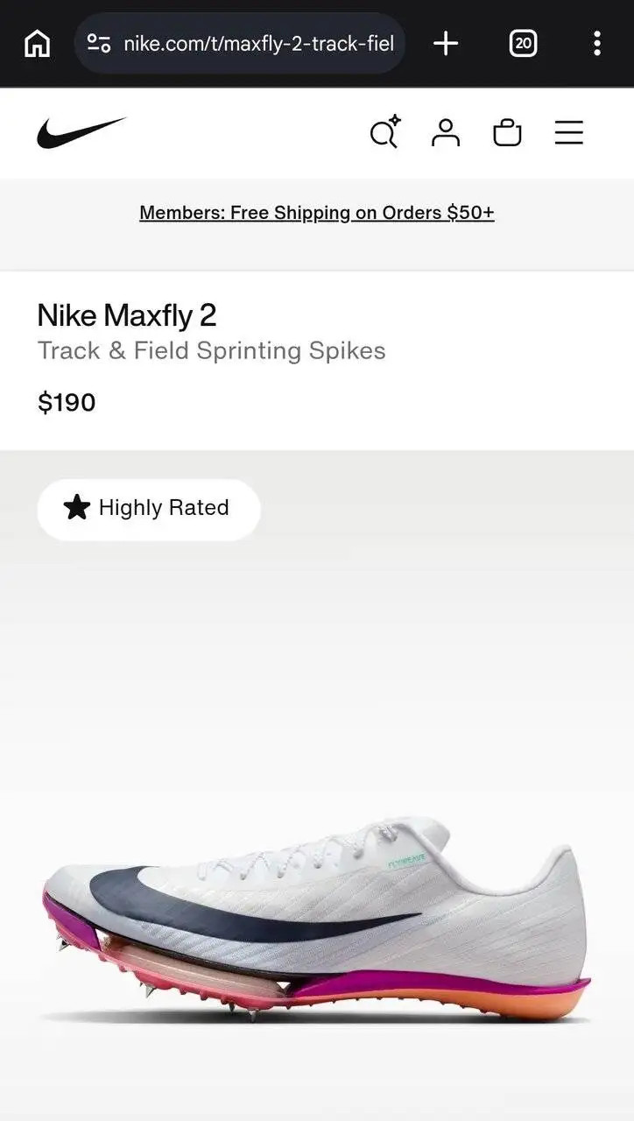Open the profile account icon

pyautogui.click(x=446, y=133)
